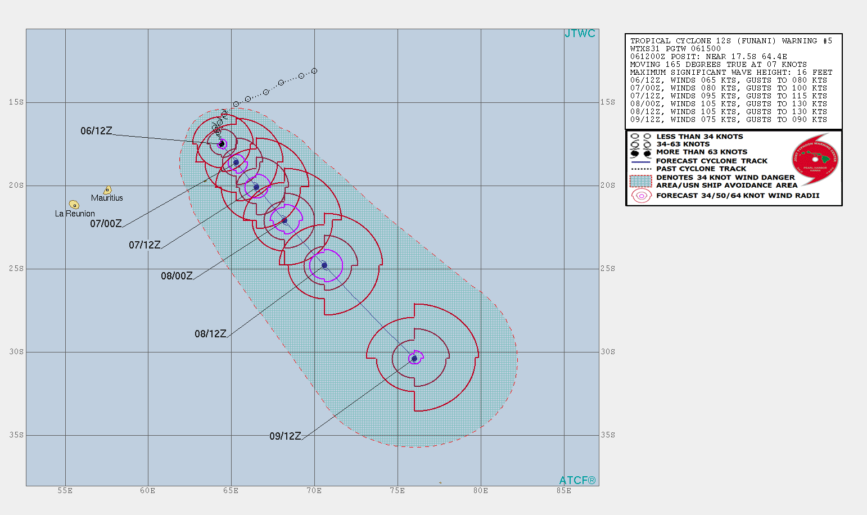Click the '061200Z POSIT: NEAR 17.5S 64.4E' line
This screenshot has width=867, height=515.
click(708, 57)
